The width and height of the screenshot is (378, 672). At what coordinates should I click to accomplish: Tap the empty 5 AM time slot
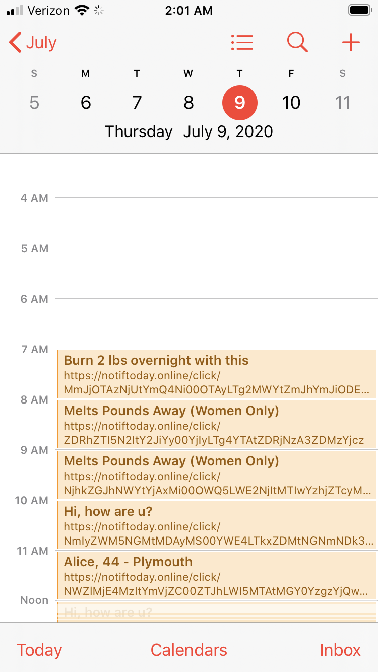[217, 273]
